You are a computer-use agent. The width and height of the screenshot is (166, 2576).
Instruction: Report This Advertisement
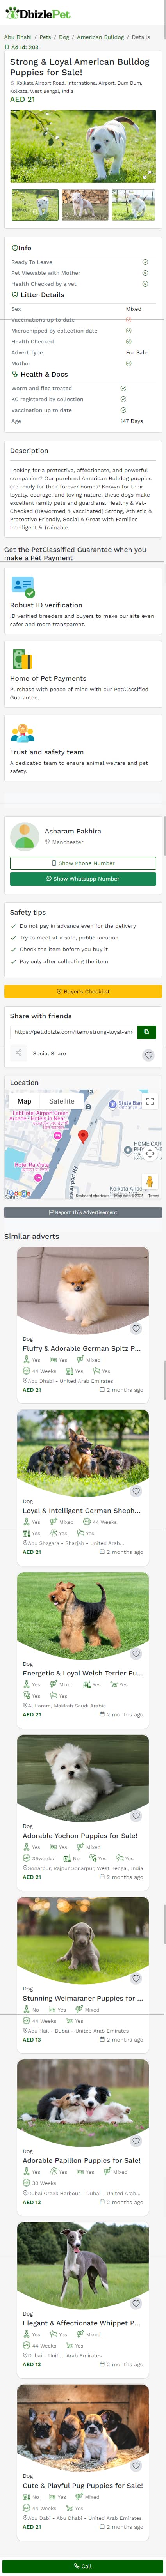coord(83,1212)
